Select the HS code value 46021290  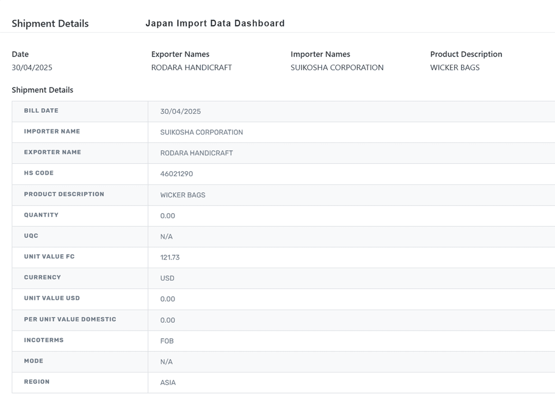pyautogui.click(x=176, y=174)
